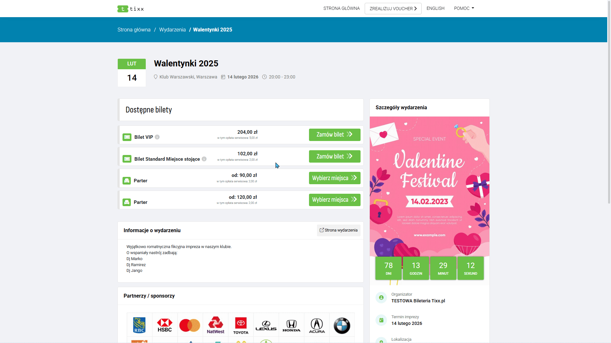The image size is (611, 343).
Task: Click the HSBC sponsor logo
Action: point(165,325)
